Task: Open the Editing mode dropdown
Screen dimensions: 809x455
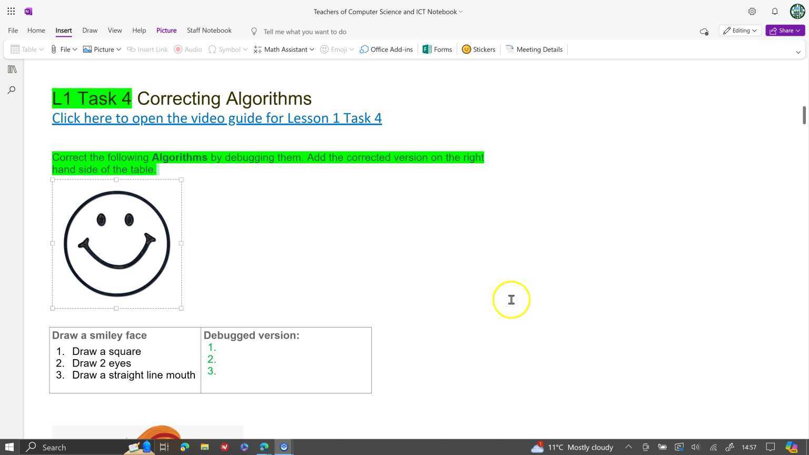Action: coord(739,30)
